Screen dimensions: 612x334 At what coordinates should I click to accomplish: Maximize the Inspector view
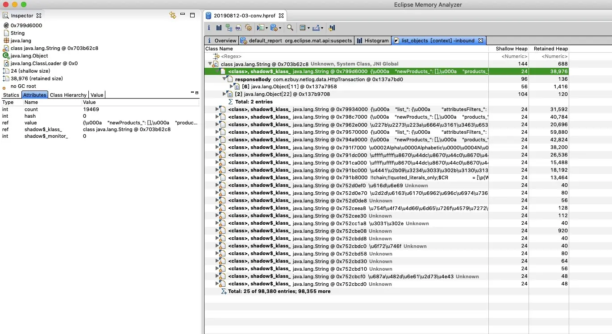(192, 15)
